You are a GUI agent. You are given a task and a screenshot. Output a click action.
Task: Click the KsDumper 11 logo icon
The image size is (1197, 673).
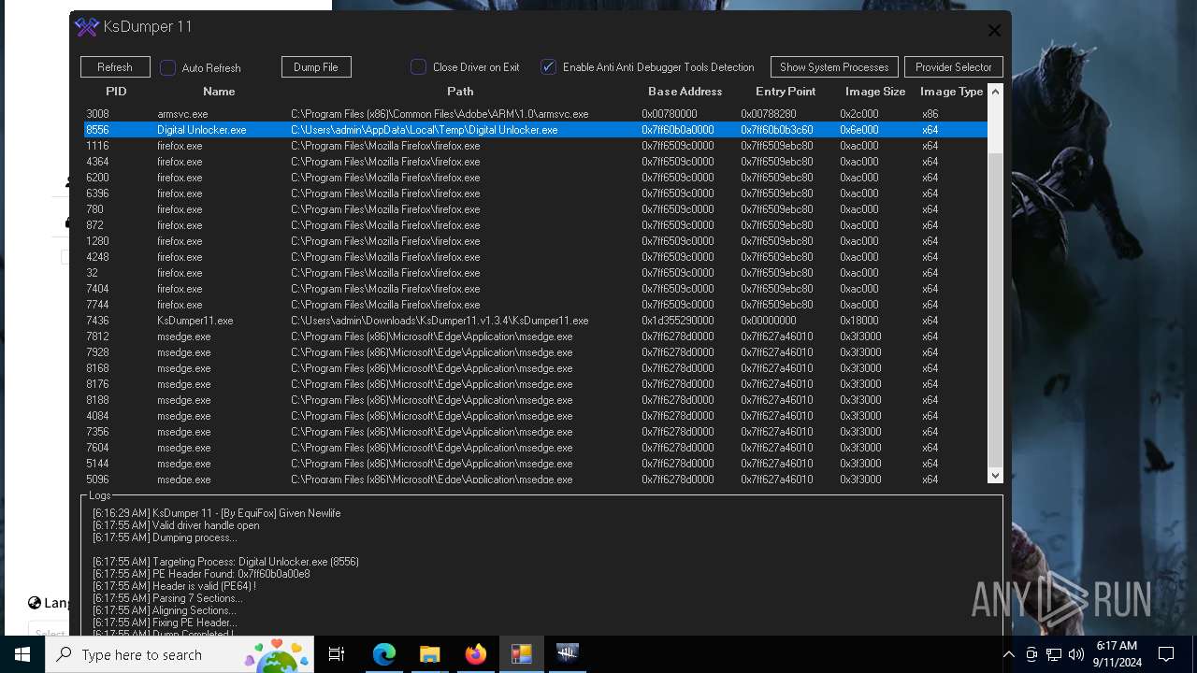(x=87, y=27)
